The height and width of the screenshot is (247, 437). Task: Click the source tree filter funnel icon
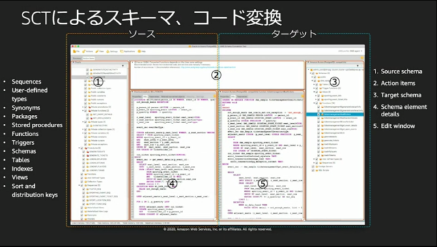tap(123, 66)
